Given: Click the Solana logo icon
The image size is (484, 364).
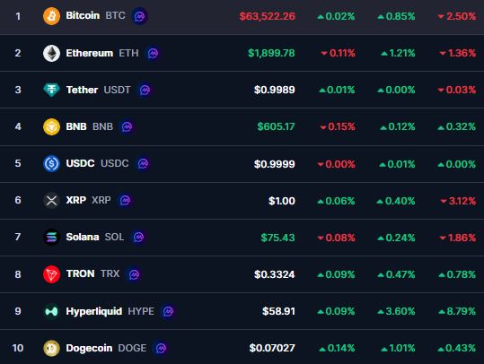Looking at the screenshot, I should (x=51, y=237).
